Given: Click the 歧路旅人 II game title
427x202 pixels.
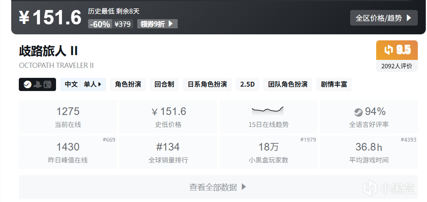Looking at the screenshot, I should [x=48, y=51].
